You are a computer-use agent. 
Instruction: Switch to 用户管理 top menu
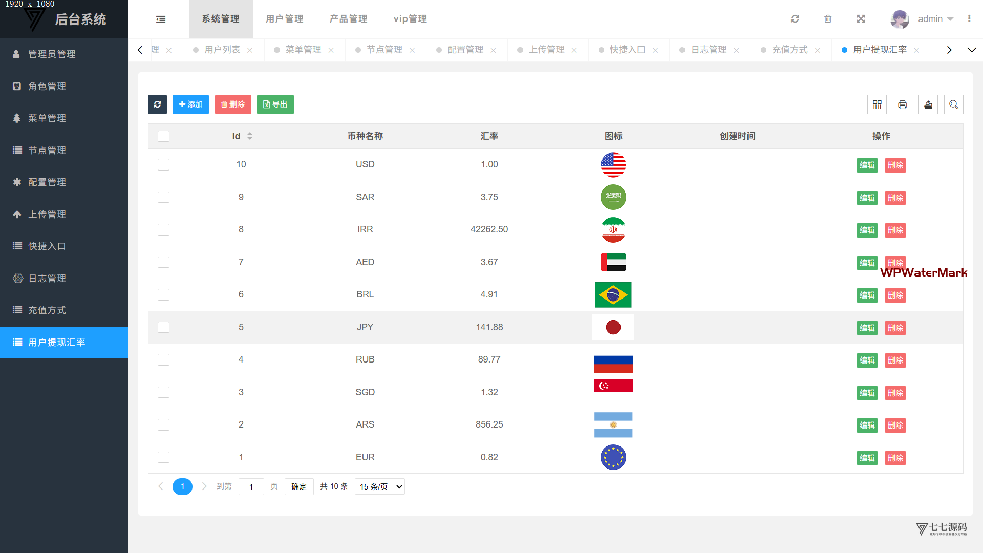click(x=285, y=19)
